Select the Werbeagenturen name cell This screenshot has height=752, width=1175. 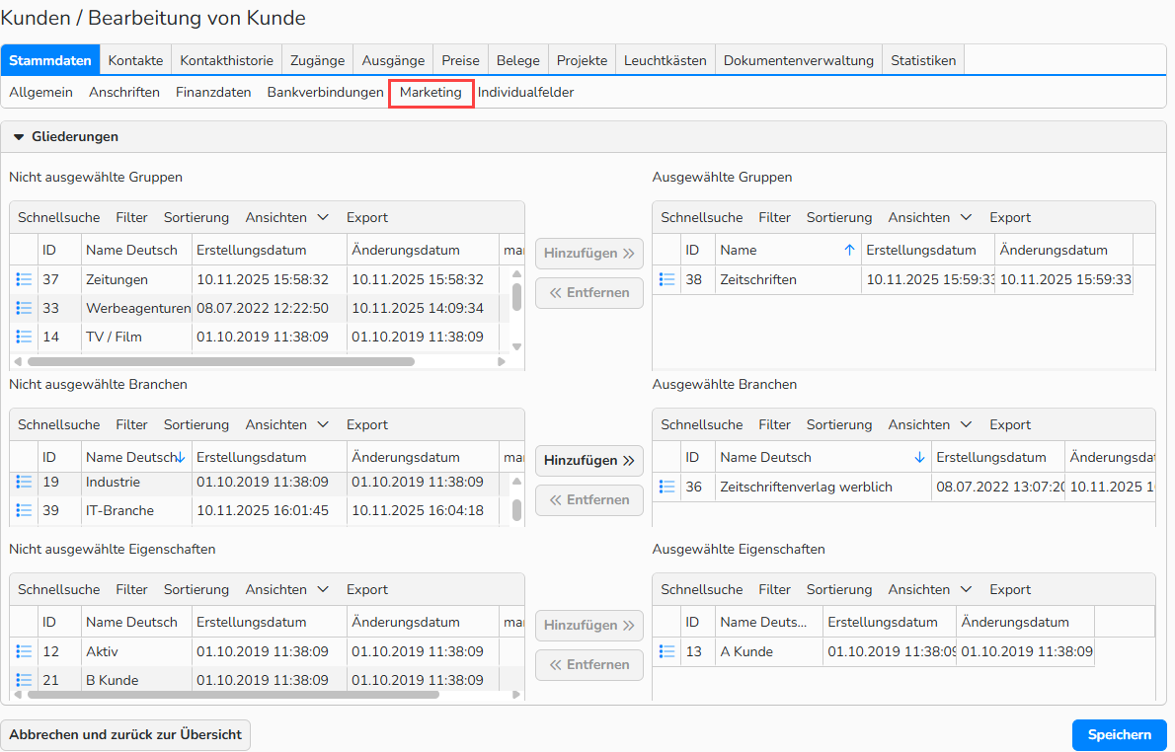click(x=137, y=308)
